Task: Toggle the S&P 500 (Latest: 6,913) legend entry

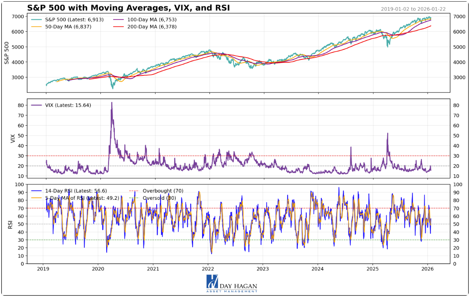Action: click(74, 20)
